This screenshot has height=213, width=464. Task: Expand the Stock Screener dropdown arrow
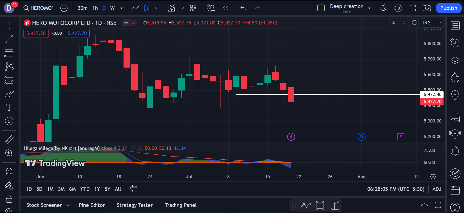click(68, 205)
